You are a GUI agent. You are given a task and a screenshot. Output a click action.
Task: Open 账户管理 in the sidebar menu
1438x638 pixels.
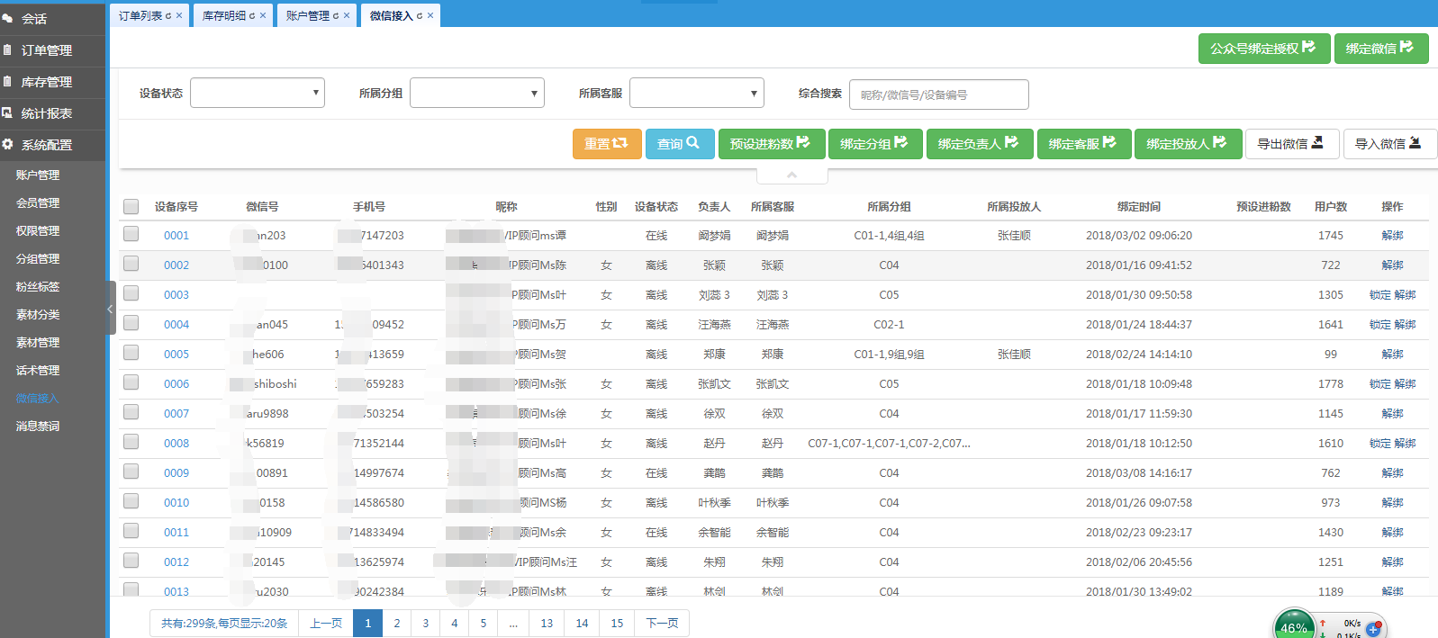tap(38, 175)
